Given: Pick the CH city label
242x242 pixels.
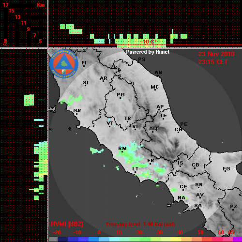Looking at the screenshot, I should pyautogui.click(x=179, y=130).
